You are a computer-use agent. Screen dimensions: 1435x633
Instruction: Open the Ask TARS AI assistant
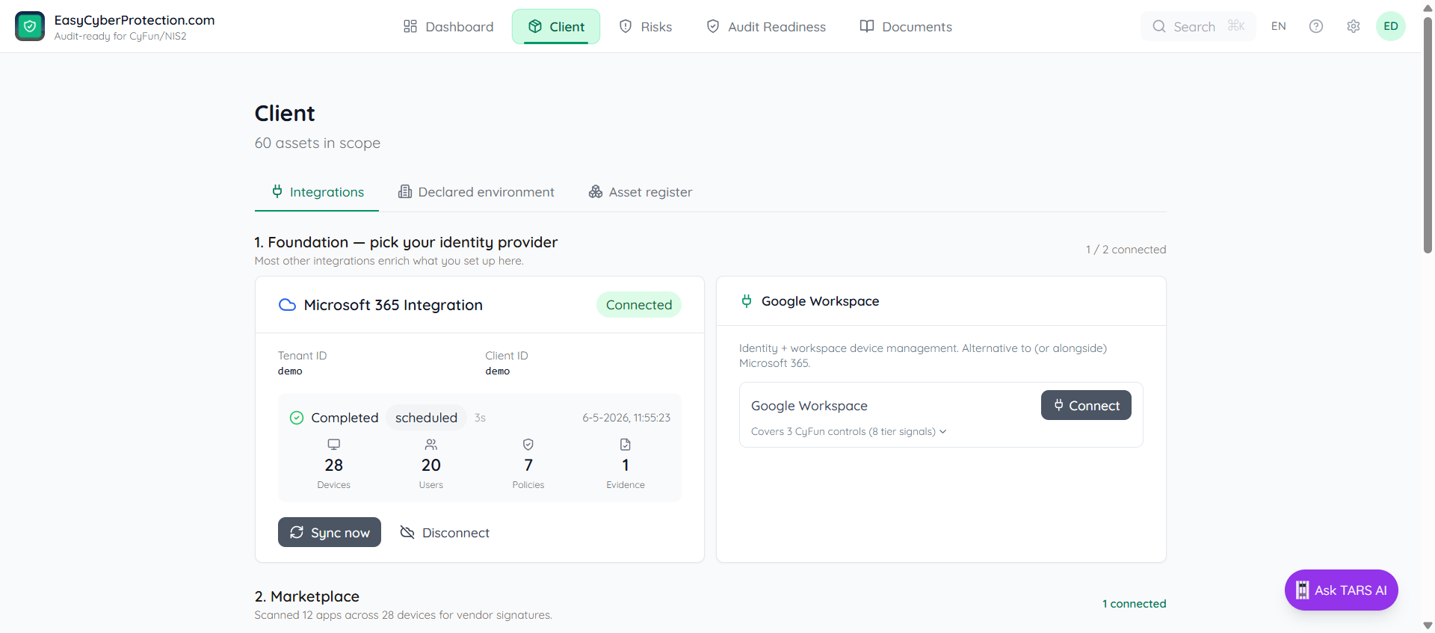tap(1342, 590)
